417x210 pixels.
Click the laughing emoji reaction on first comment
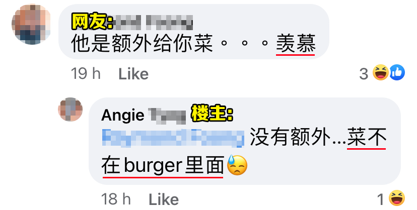(x=381, y=72)
